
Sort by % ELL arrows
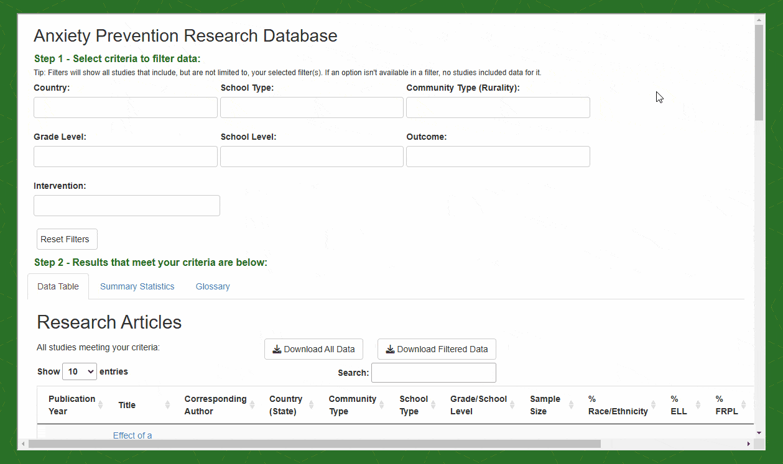coord(698,405)
